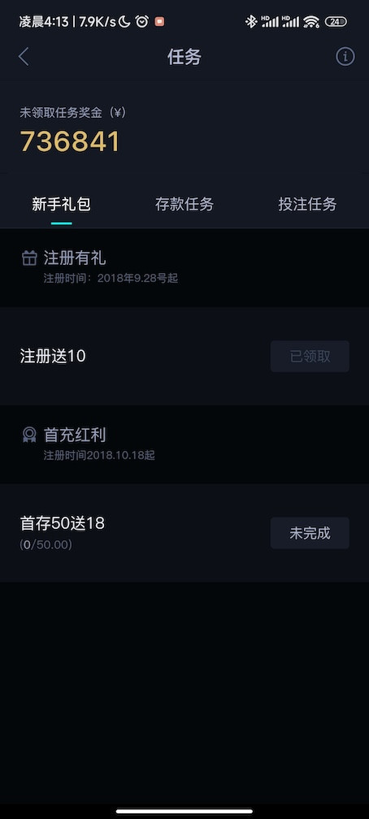This screenshot has width=369, height=819.
Task: Tap the medal icon beside 首充红利
Action: coord(29,435)
